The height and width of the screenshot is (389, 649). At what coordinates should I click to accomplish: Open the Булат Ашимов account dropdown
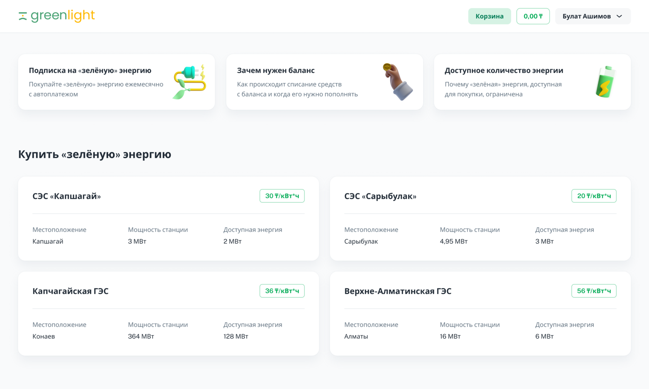(586, 16)
